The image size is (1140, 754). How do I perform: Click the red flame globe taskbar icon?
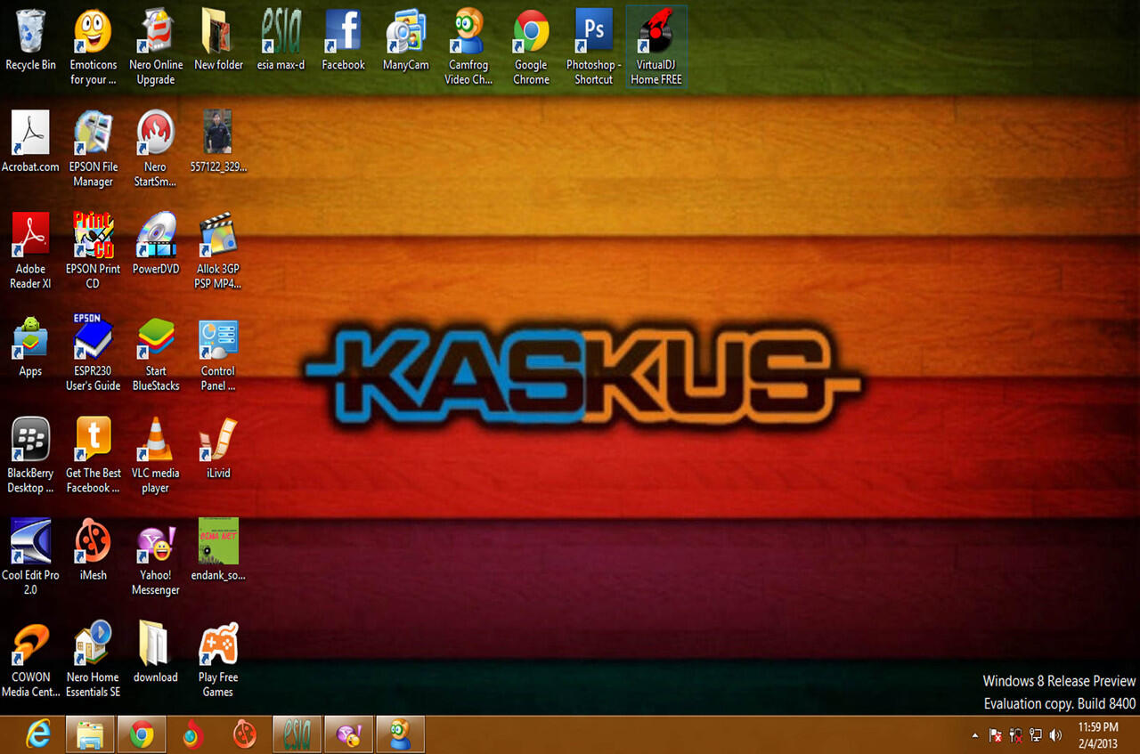tap(192, 734)
